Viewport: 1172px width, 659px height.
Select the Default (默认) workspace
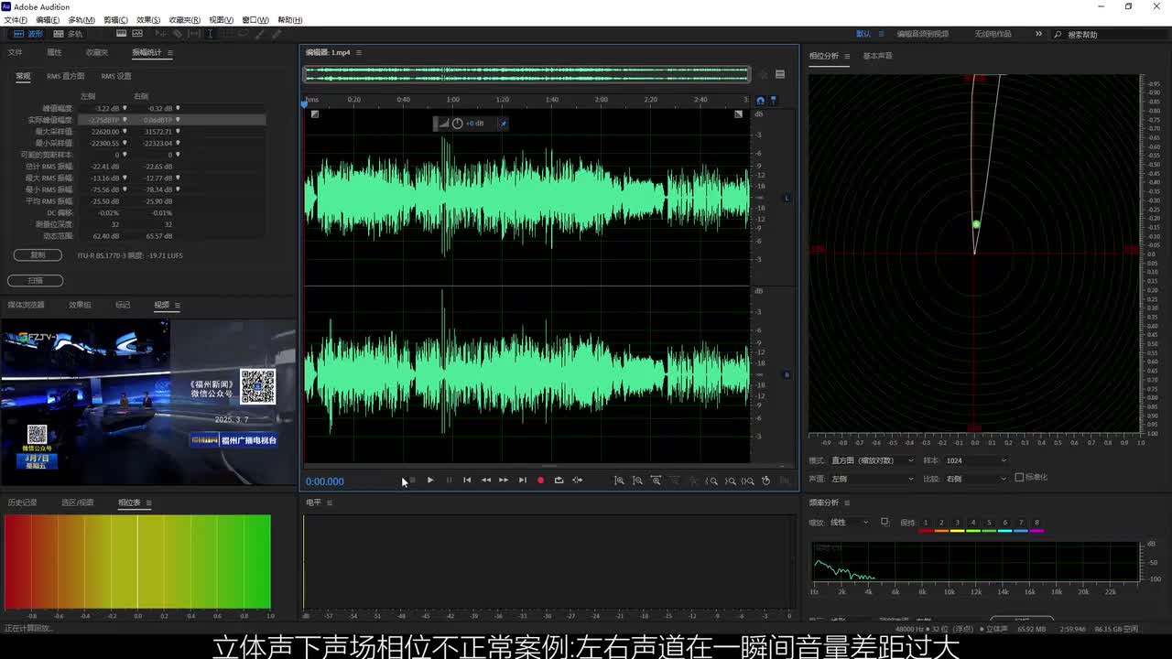coord(863,34)
